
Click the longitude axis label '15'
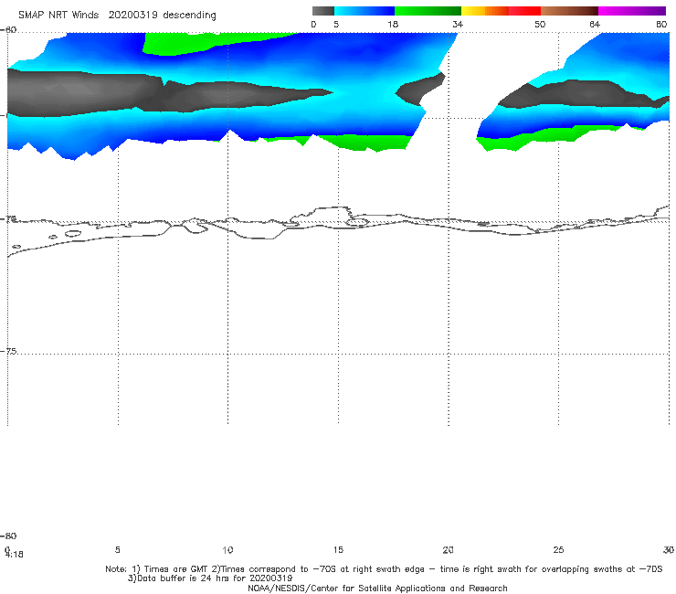pos(338,549)
